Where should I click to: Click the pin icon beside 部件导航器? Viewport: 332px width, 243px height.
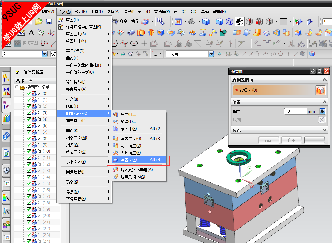[17, 72]
